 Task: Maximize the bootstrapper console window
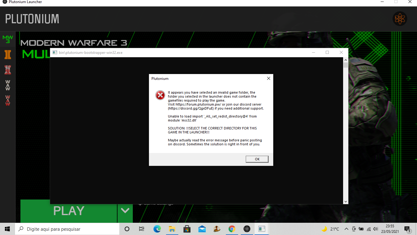tap(327, 52)
